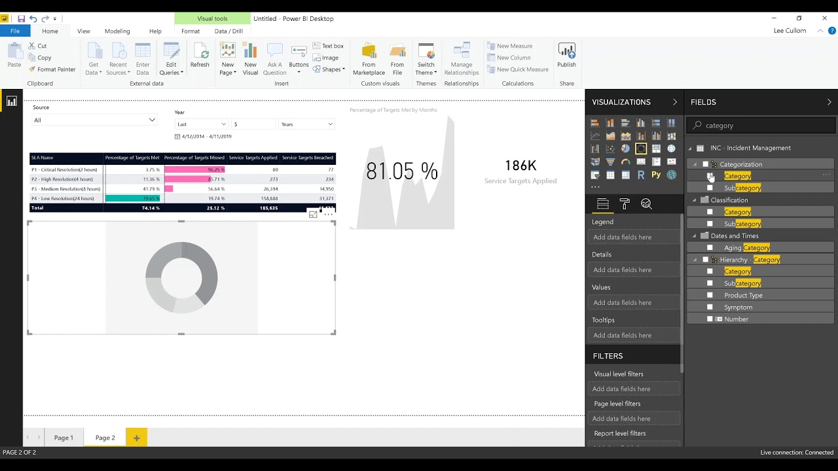Screen dimensions: 838x471
Task: Choose the treemap visualization
Action: (x=656, y=149)
